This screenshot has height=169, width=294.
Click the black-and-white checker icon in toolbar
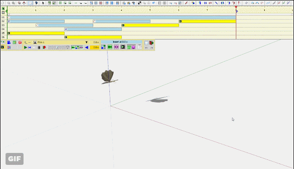pyautogui.click(x=139, y=3)
